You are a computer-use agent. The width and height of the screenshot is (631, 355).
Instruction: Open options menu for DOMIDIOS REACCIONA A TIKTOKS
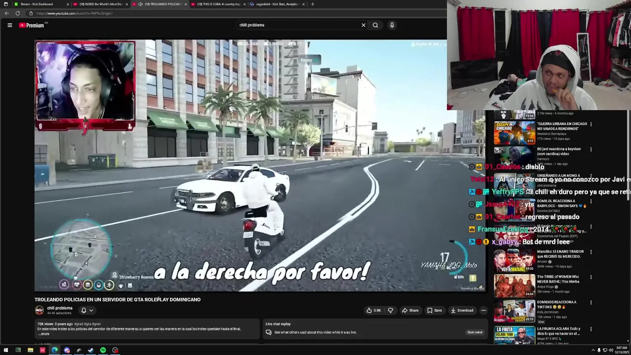pyautogui.click(x=591, y=302)
